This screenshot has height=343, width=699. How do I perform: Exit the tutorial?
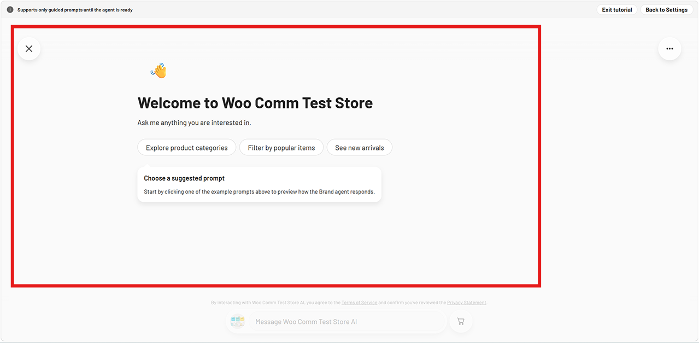(617, 10)
